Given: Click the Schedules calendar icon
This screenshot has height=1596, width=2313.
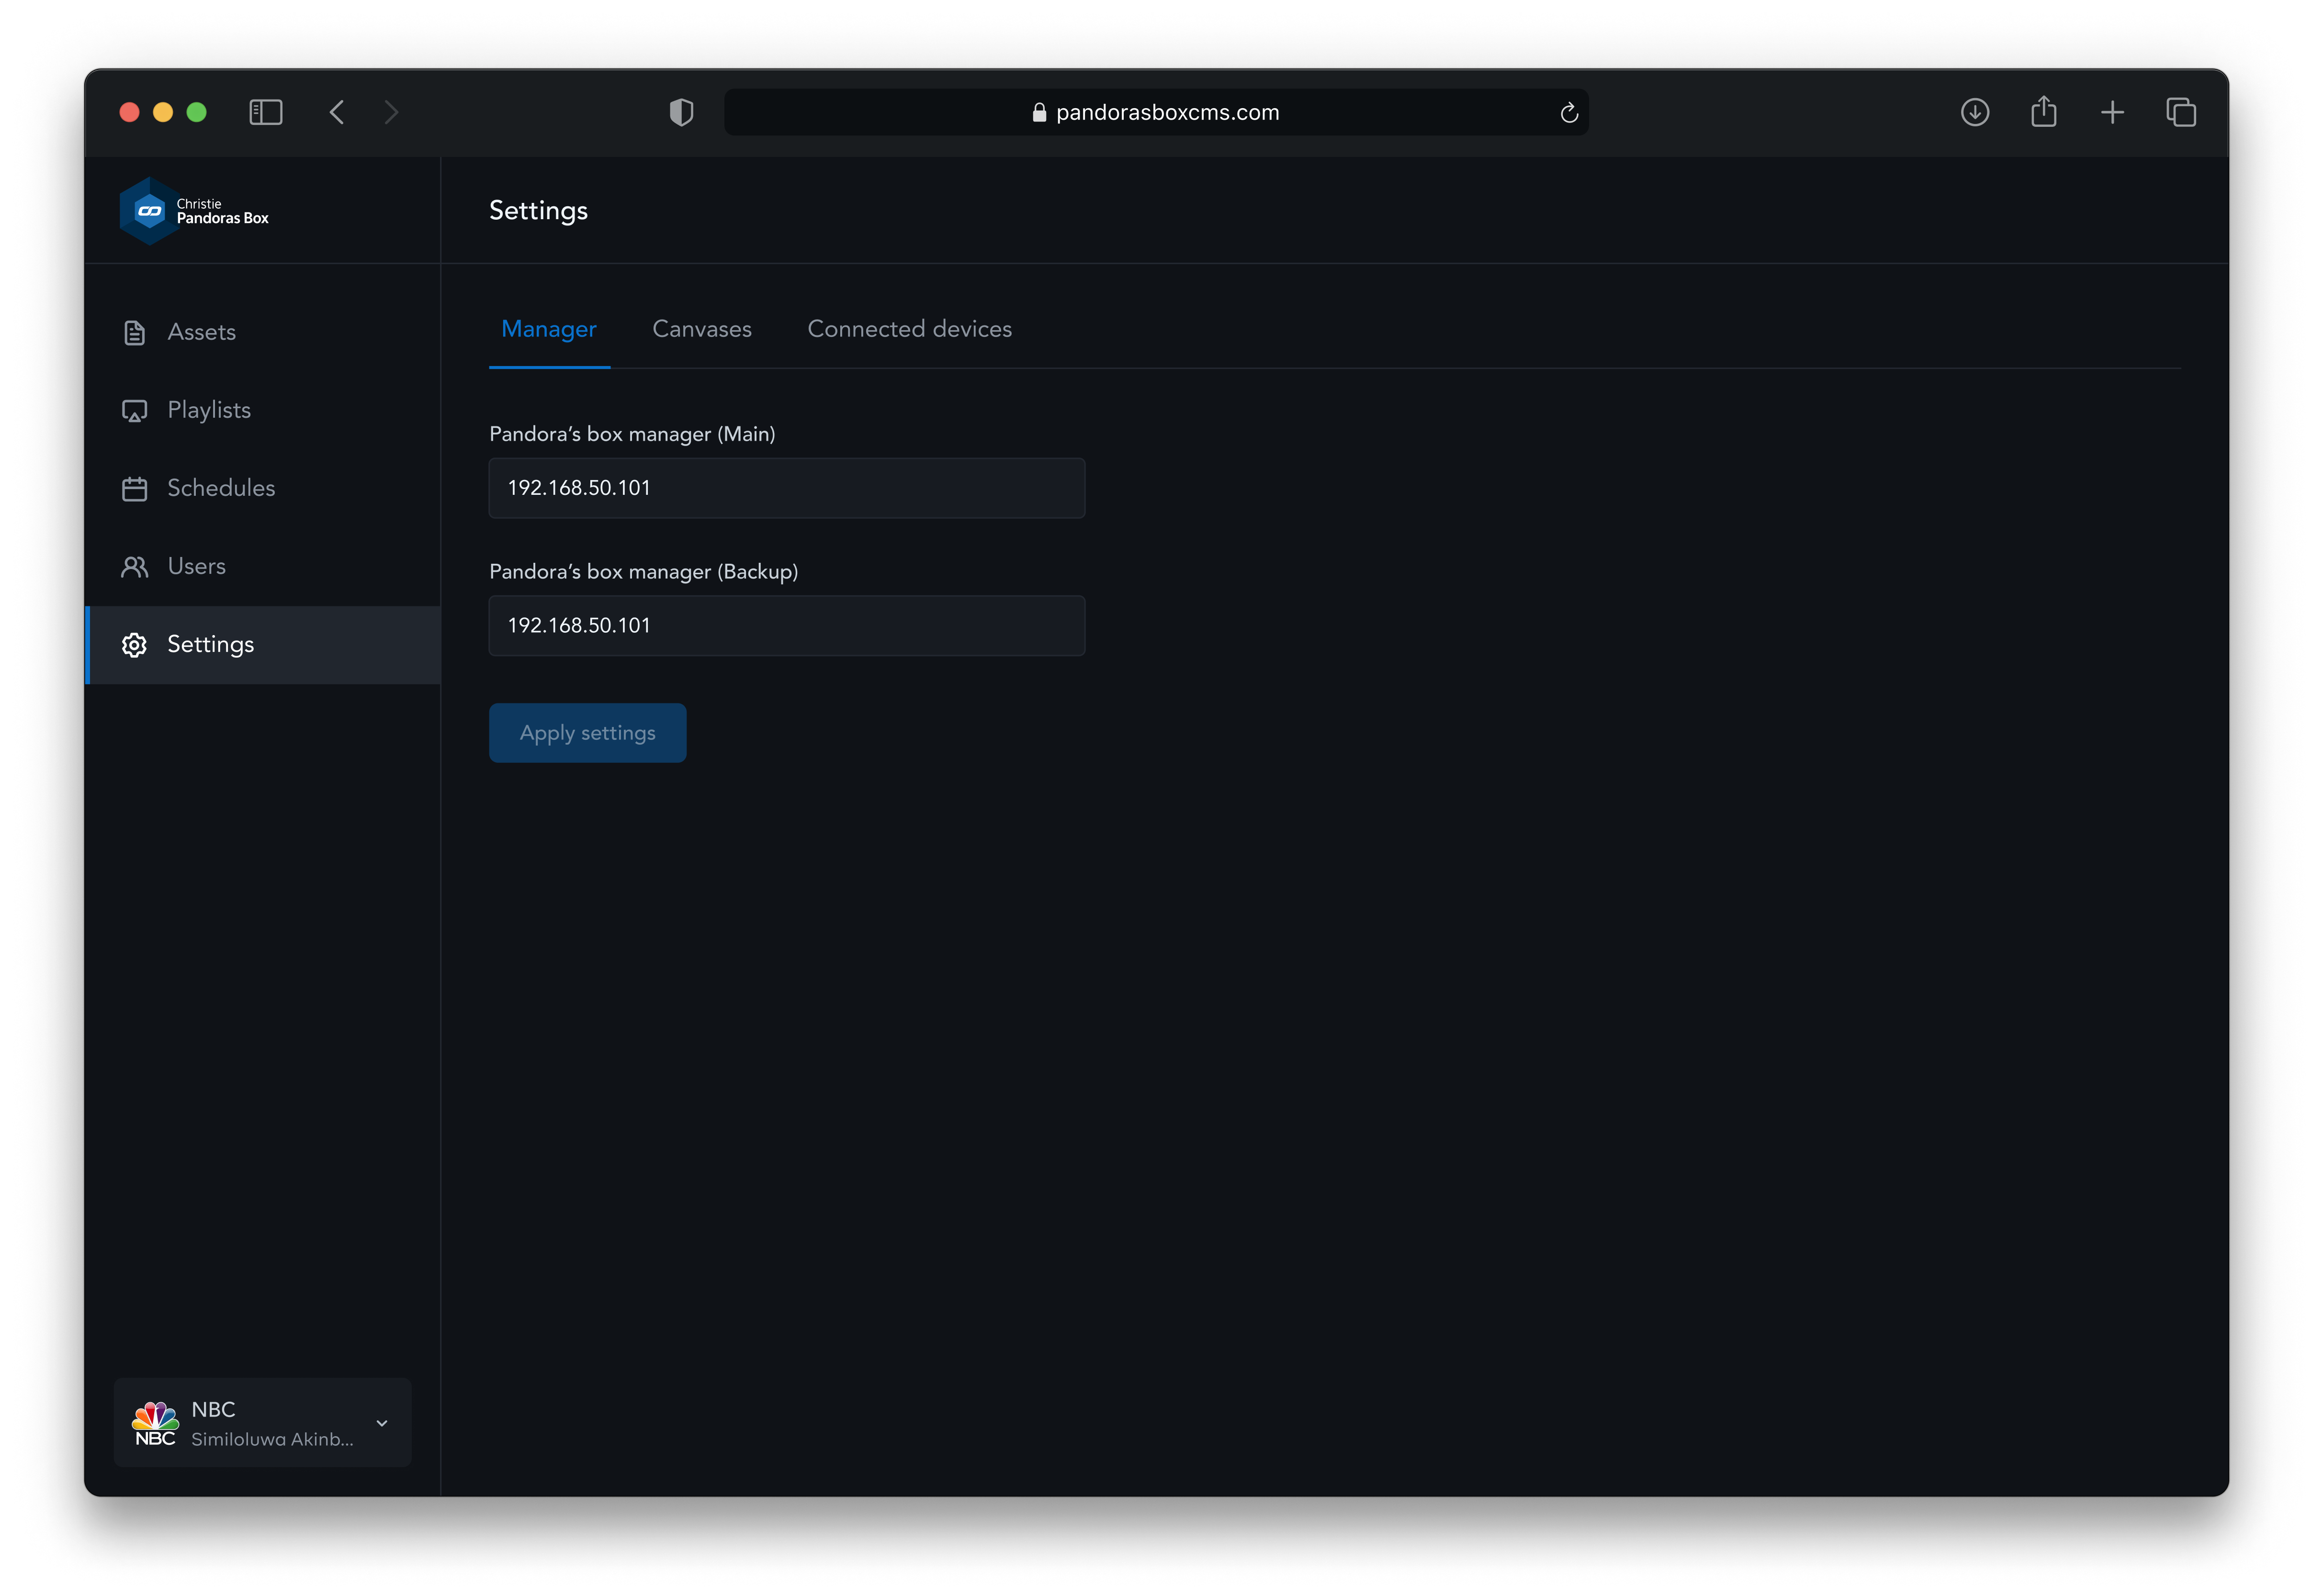Looking at the screenshot, I should point(134,489).
